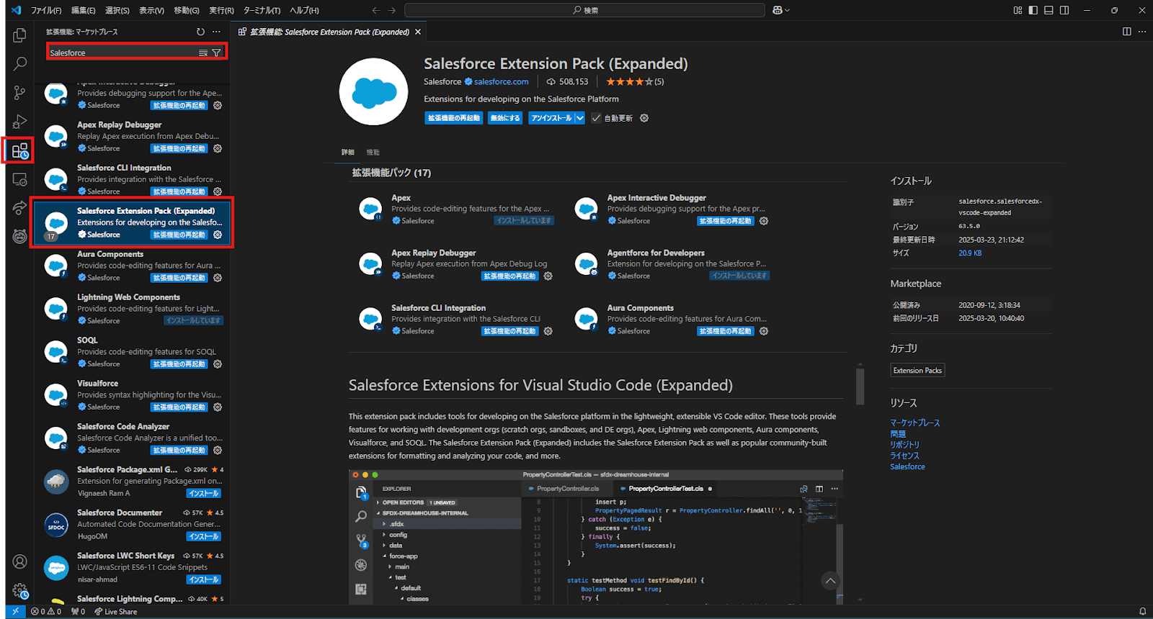Open the notifications bell in status bar
The width and height of the screenshot is (1153, 619).
[x=1142, y=612]
